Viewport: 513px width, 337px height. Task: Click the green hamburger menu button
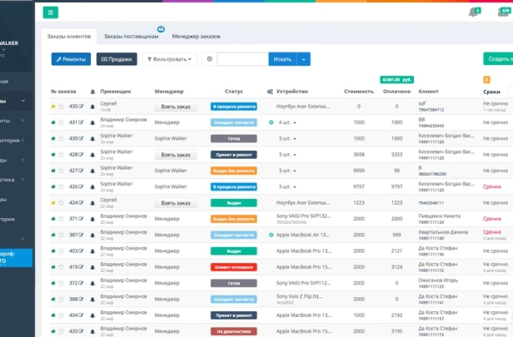[51, 12]
